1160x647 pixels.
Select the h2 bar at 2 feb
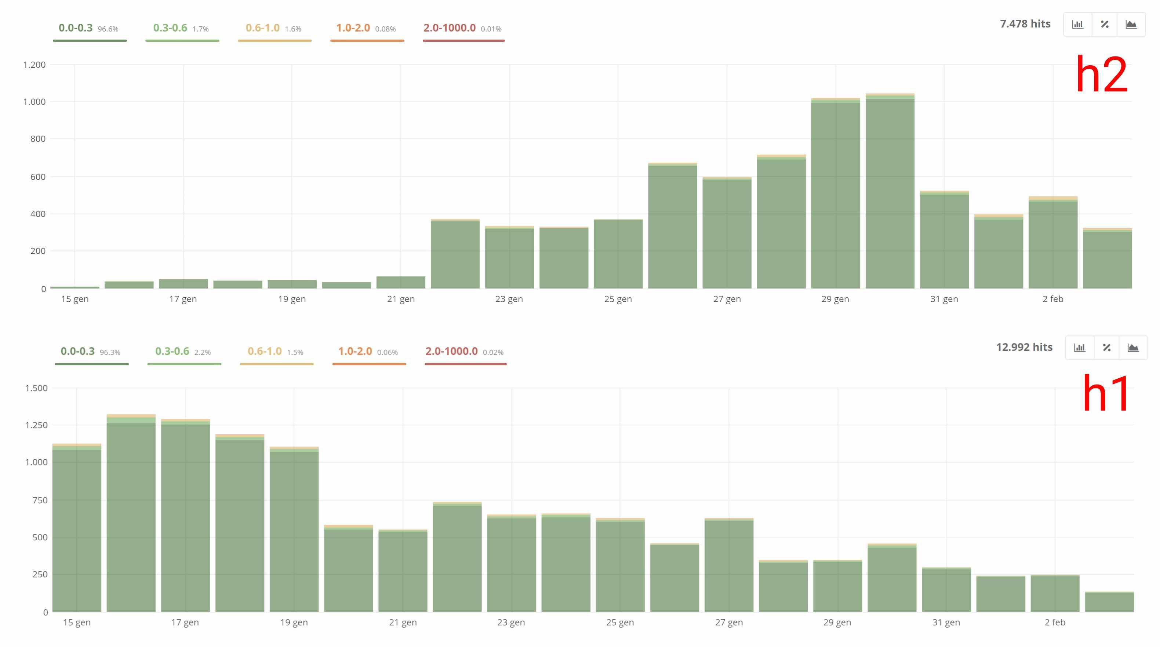[1053, 243]
